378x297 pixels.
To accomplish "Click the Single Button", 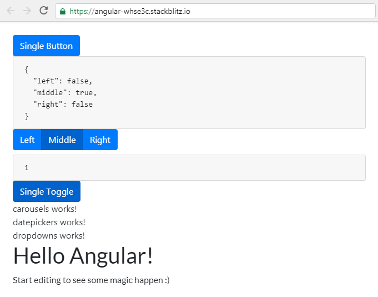I will (46, 46).
